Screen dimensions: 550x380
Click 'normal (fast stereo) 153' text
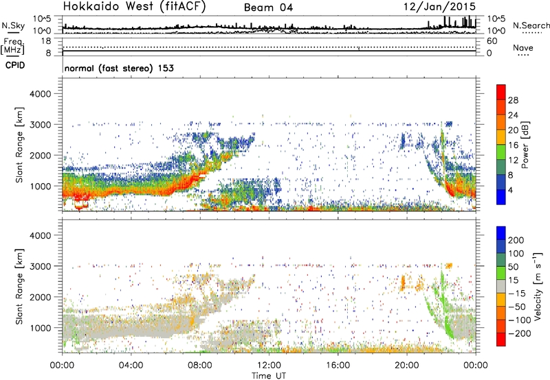(119, 68)
